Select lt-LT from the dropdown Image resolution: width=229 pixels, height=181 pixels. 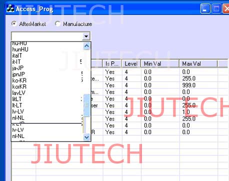pyautogui.click(x=17, y=105)
